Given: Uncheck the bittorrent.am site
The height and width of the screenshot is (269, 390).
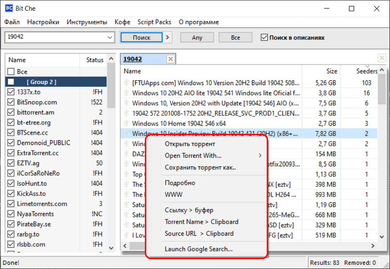Looking at the screenshot, I should 11,112.
